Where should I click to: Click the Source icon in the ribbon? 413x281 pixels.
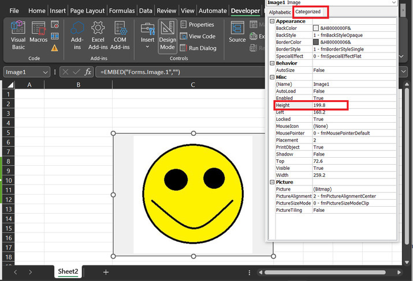tap(237, 32)
